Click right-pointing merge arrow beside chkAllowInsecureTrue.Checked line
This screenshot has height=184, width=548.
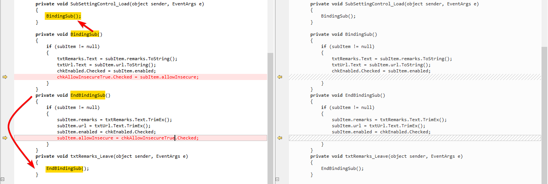[x=5, y=77]
